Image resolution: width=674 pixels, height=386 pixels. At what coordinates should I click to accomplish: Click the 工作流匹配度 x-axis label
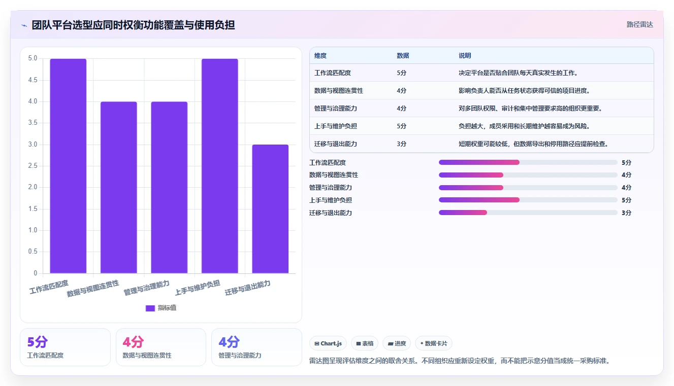coord(49,287)
